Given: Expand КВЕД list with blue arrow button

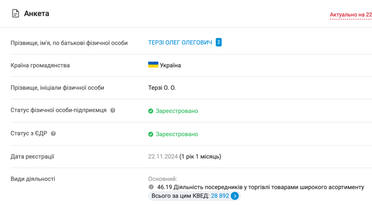Looking at the screenshot, I should 235,196.
